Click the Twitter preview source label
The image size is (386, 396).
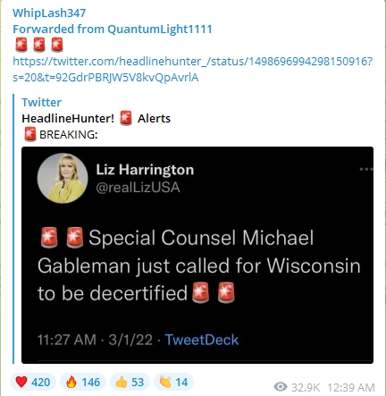pos(41,102)
